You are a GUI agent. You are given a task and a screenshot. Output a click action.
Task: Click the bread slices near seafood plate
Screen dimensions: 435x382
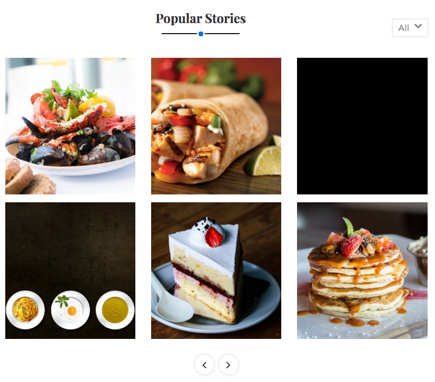[x=28, y=177]
